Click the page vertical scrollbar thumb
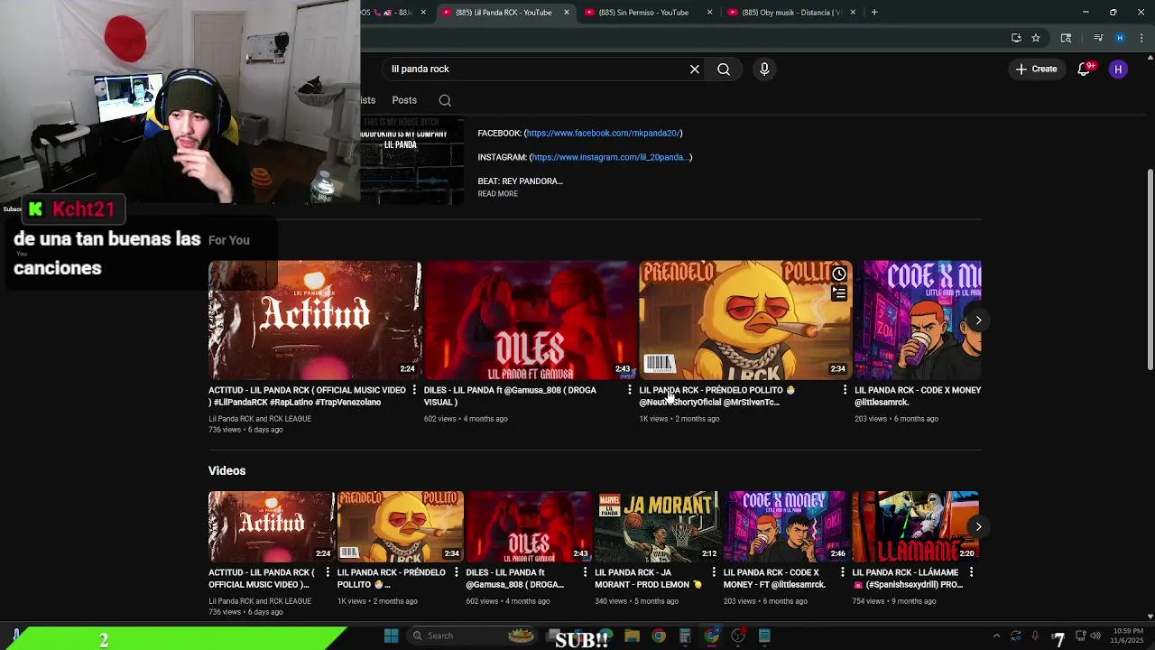Viewport: 1155px width, 650px height. pyautogui.click(x=1150, y=269)
